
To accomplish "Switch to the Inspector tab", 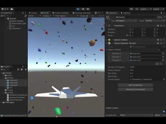I will point(111,13).
